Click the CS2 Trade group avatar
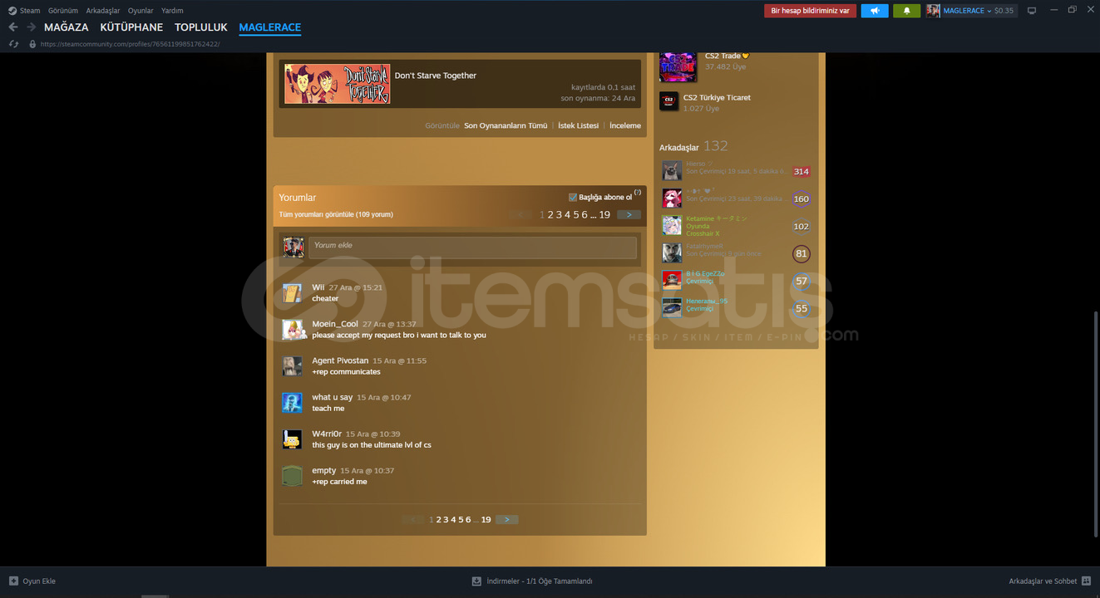The image size is (1100, 598). [678, 66]
